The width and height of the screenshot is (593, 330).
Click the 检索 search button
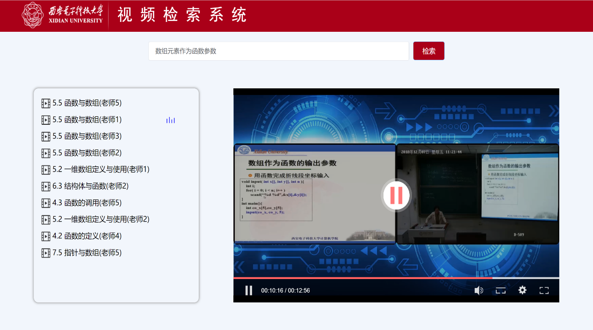tap(428, 51)
